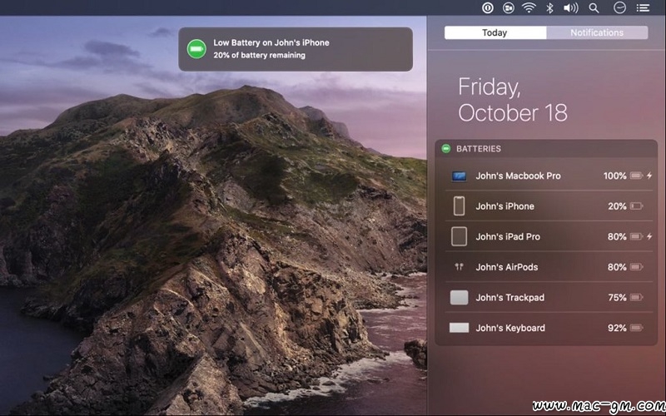Click the BATTERIES widget header
The width and height of the screenshot is (666, 416).
546,149
